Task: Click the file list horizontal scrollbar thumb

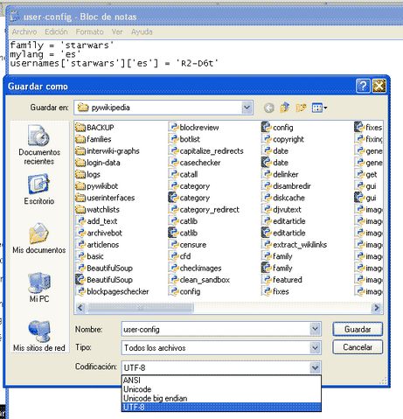Action: pyautogui.click(x=140, y=308)
